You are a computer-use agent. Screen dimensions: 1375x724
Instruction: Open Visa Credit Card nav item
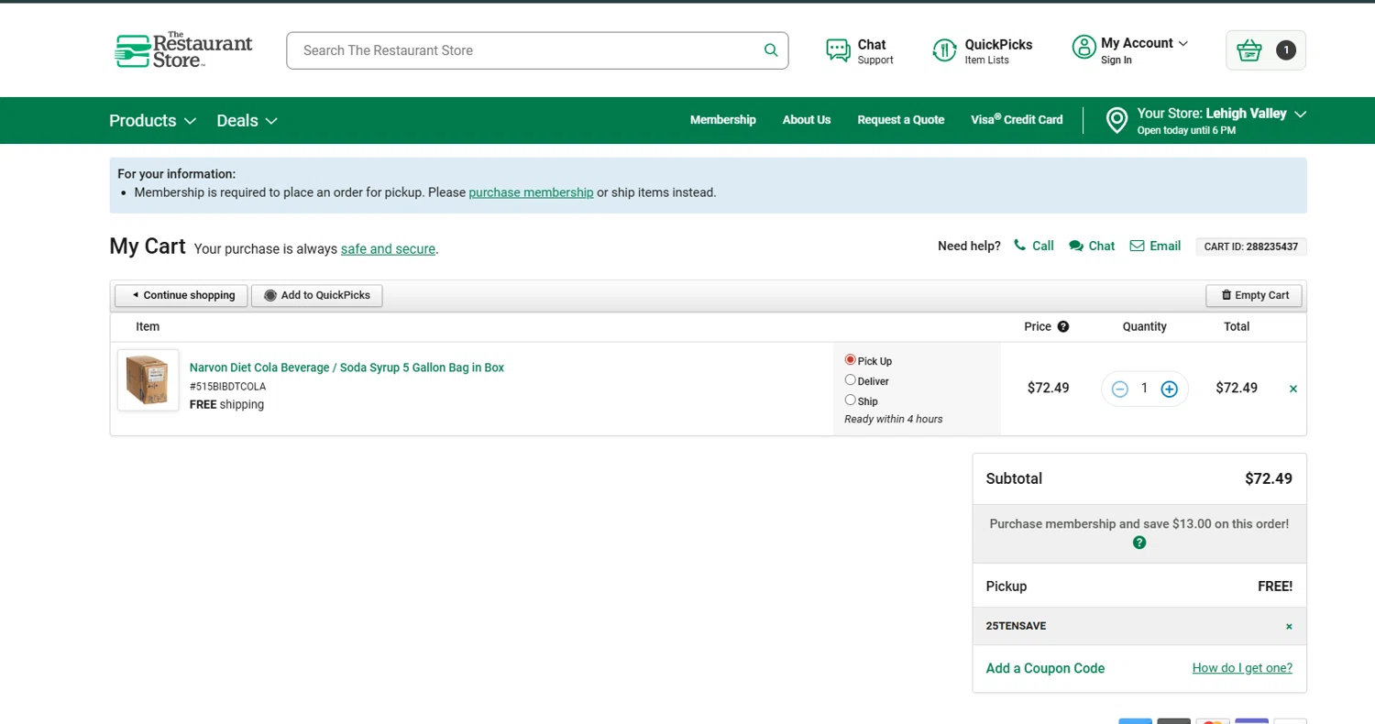1017,120
